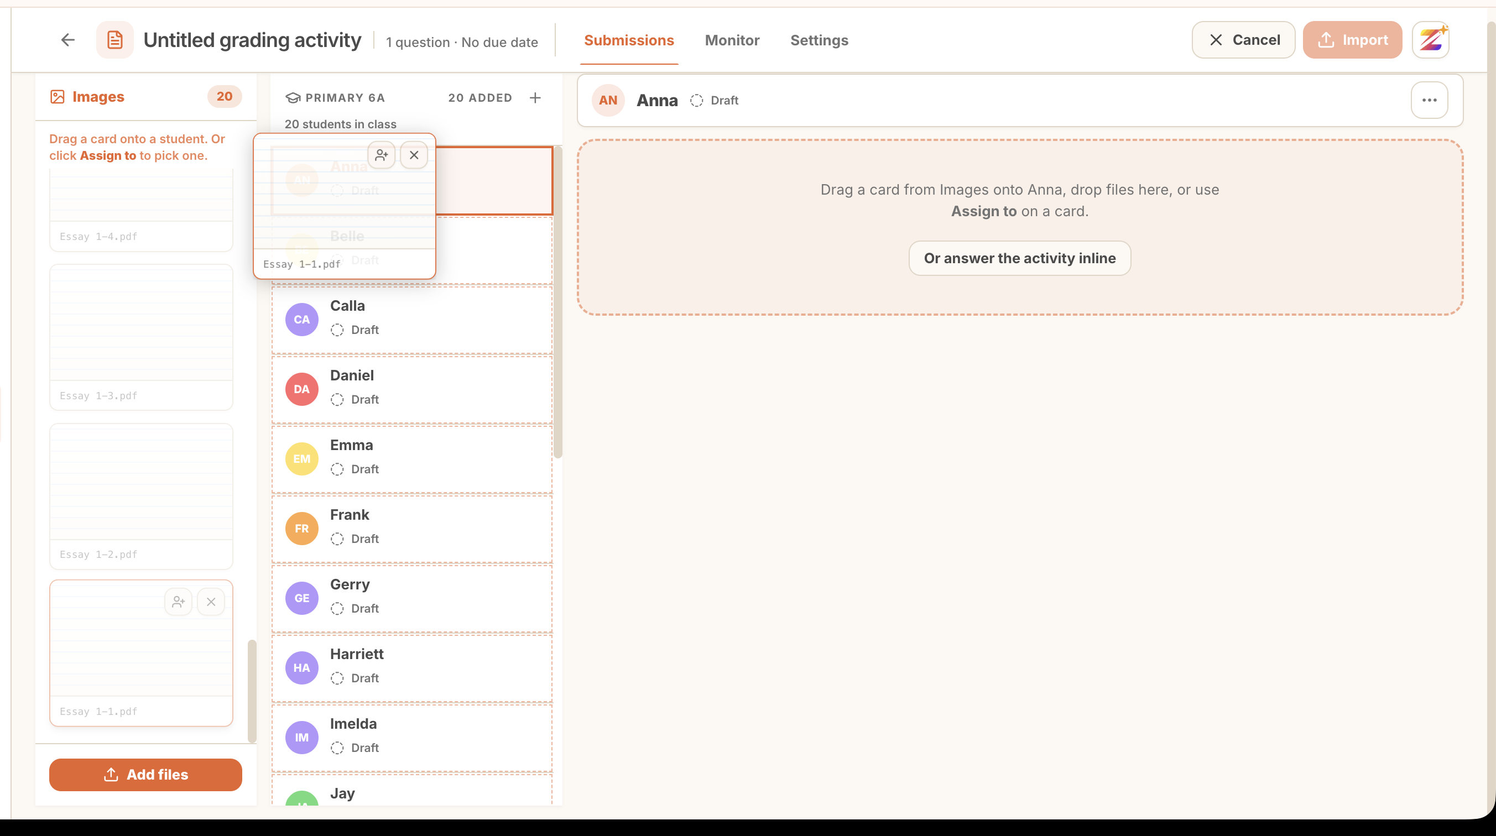This screenshot has height=836, width=1496.
Task: Click Untitled grading activity title
Action: click(x=253, y=40)
